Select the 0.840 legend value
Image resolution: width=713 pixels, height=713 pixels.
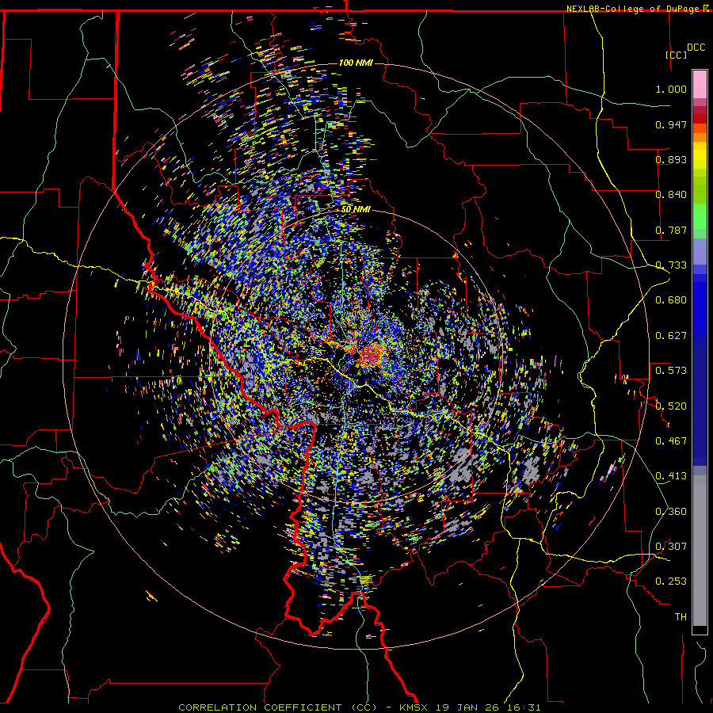(671, 195)
